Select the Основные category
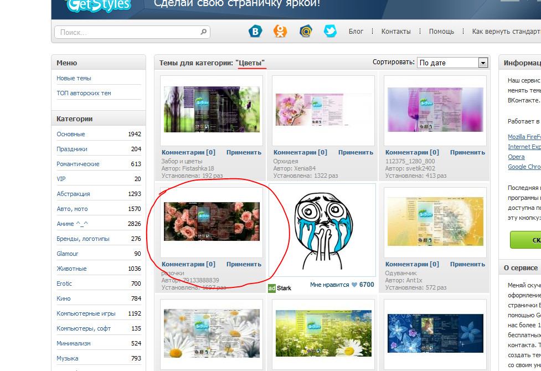This screenshot has width=541, height=371. point(71,134)
